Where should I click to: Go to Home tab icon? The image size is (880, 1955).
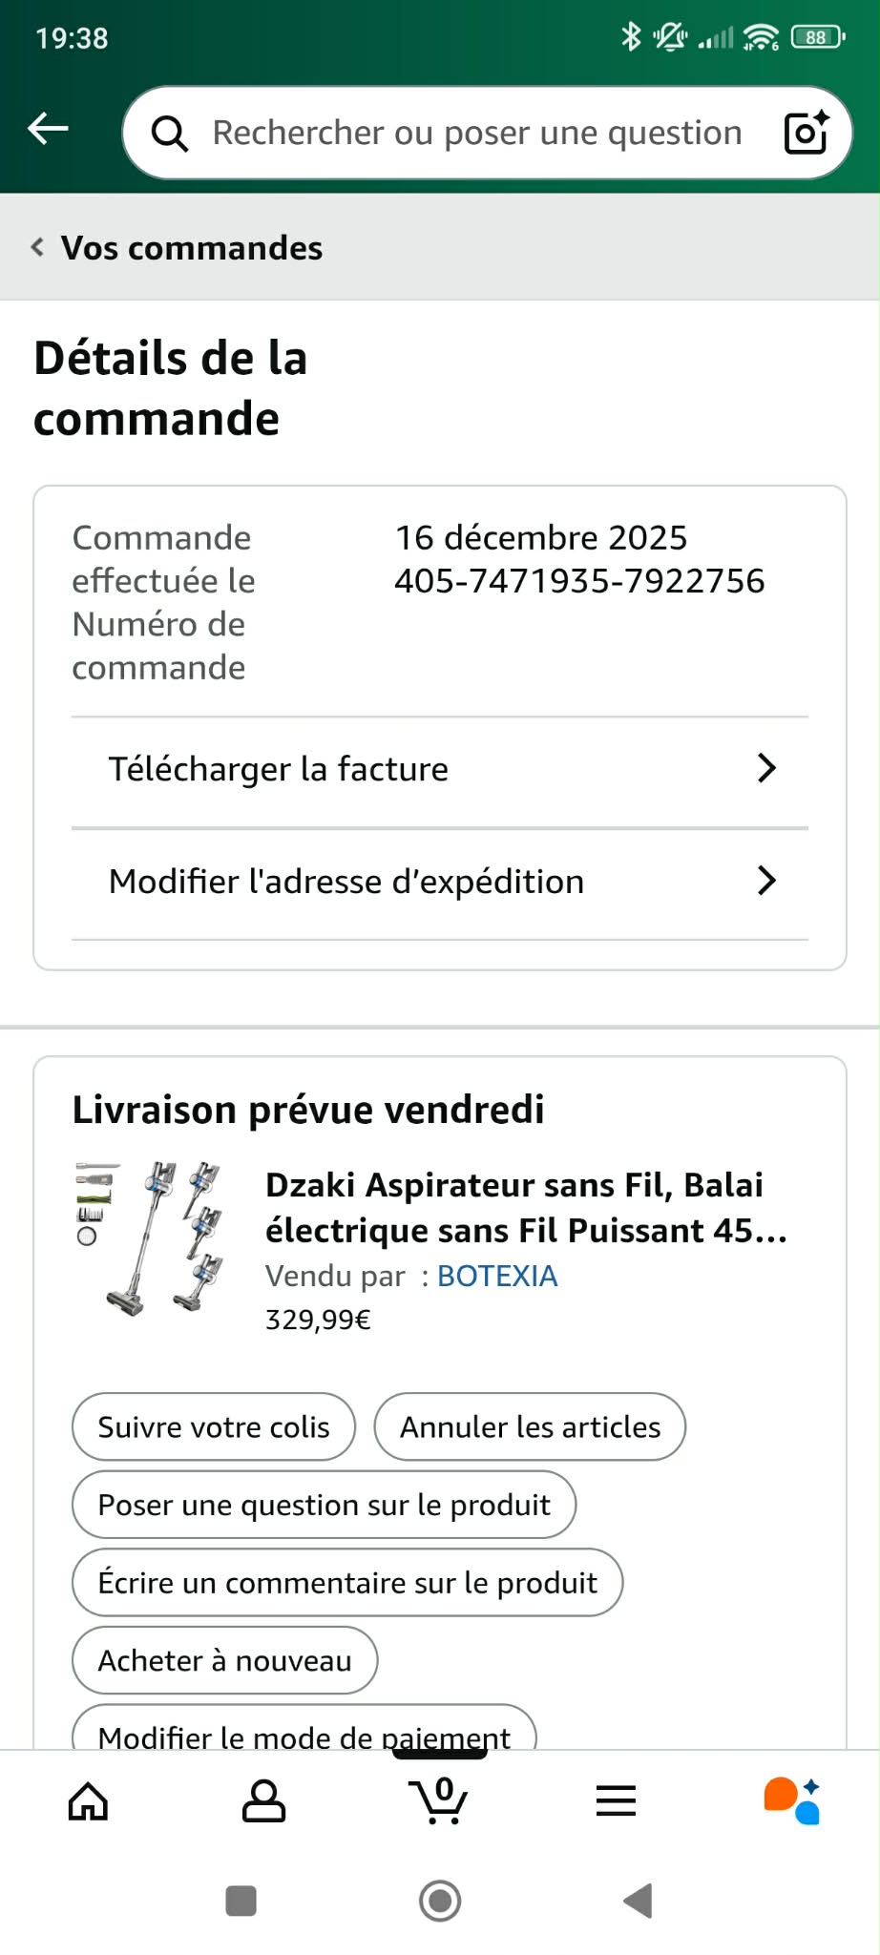pos(88,1801)
